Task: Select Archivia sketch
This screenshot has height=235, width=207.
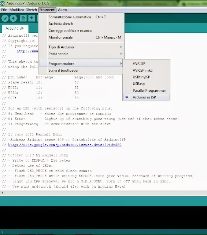Action: (x=81, y=24)
